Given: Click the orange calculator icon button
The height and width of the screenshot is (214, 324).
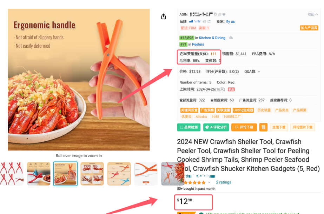Looking at the screenshot, I should pos(263,127).
